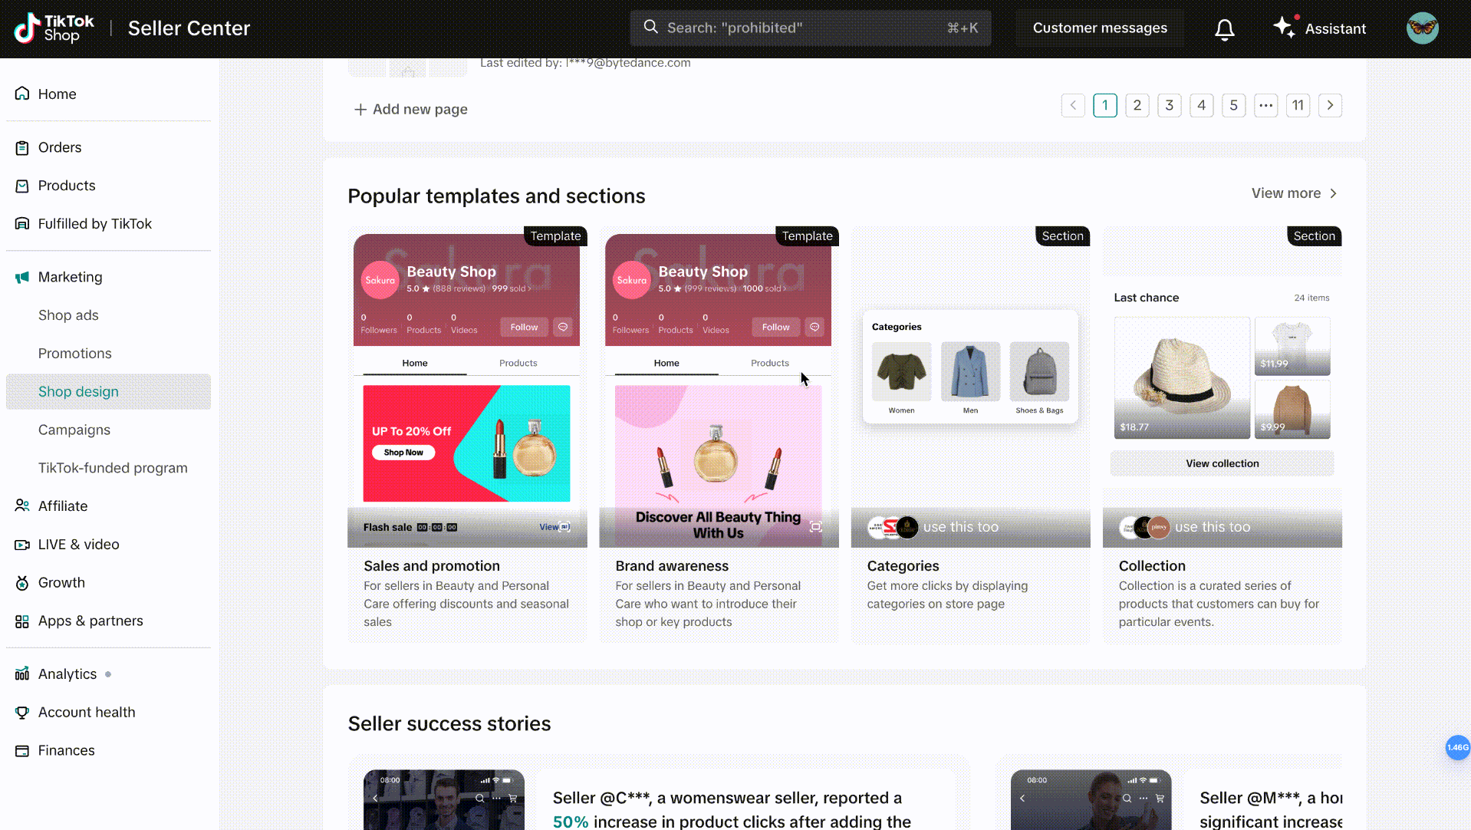Expand pagination ellipsis for more pages
The height and width of the screenshot is (830, 1471).
1265,105
